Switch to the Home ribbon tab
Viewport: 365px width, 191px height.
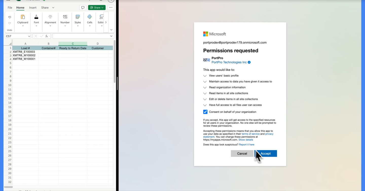(20, 8)
